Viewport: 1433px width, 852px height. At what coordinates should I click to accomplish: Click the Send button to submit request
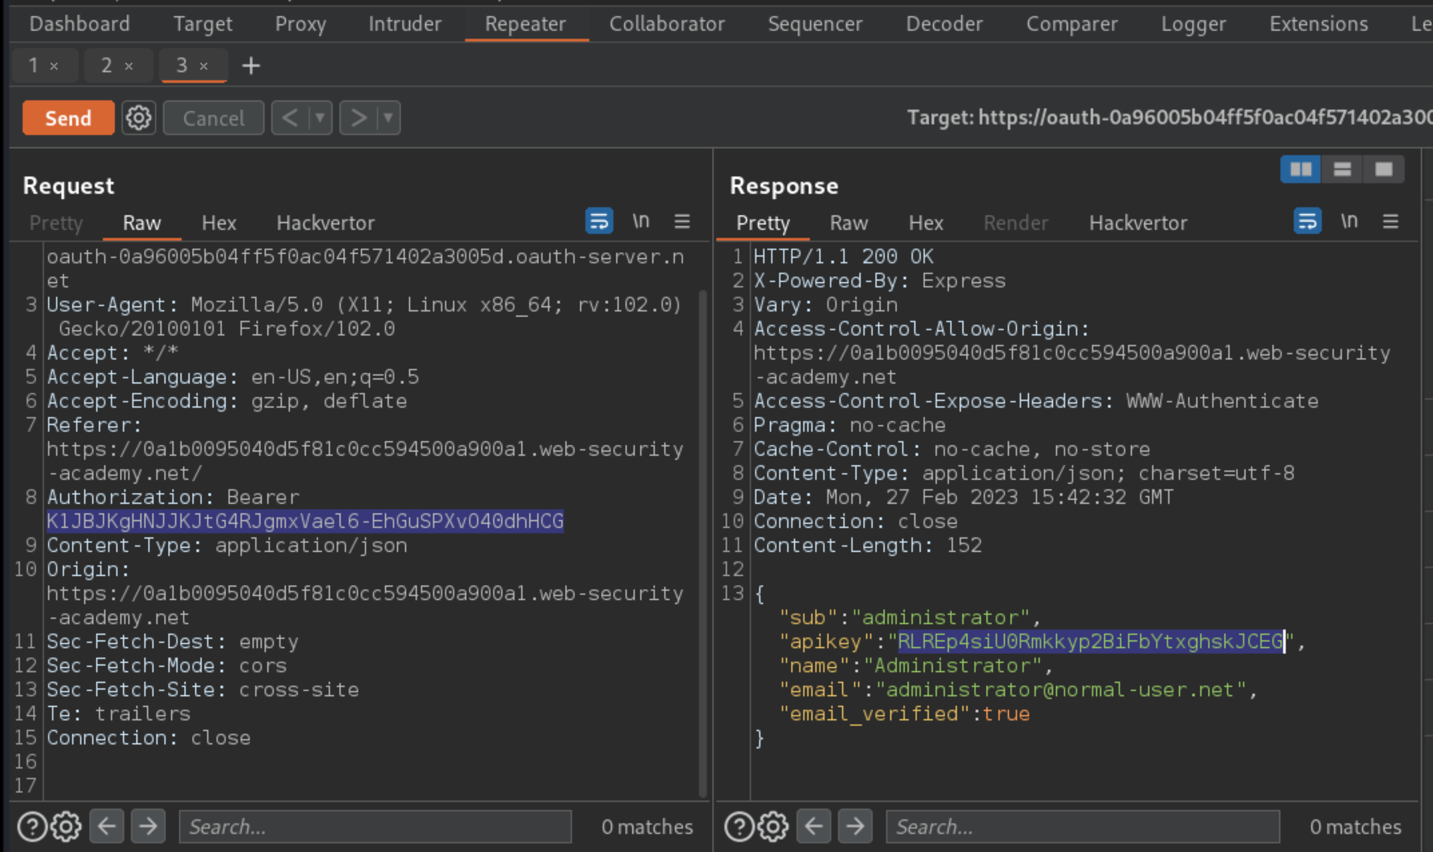coord(67,119)
